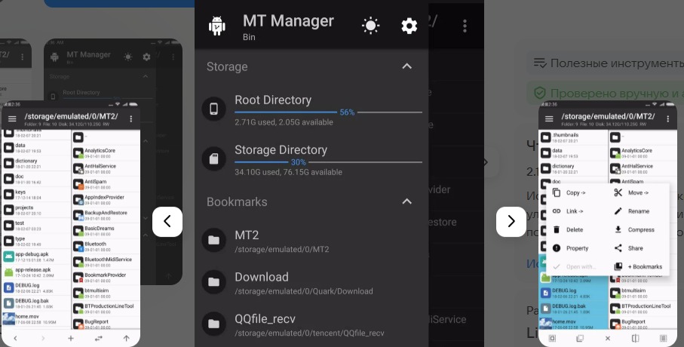Collapse the Storage section chevron
The image size is (684, 347).
(x=406, y=66)
